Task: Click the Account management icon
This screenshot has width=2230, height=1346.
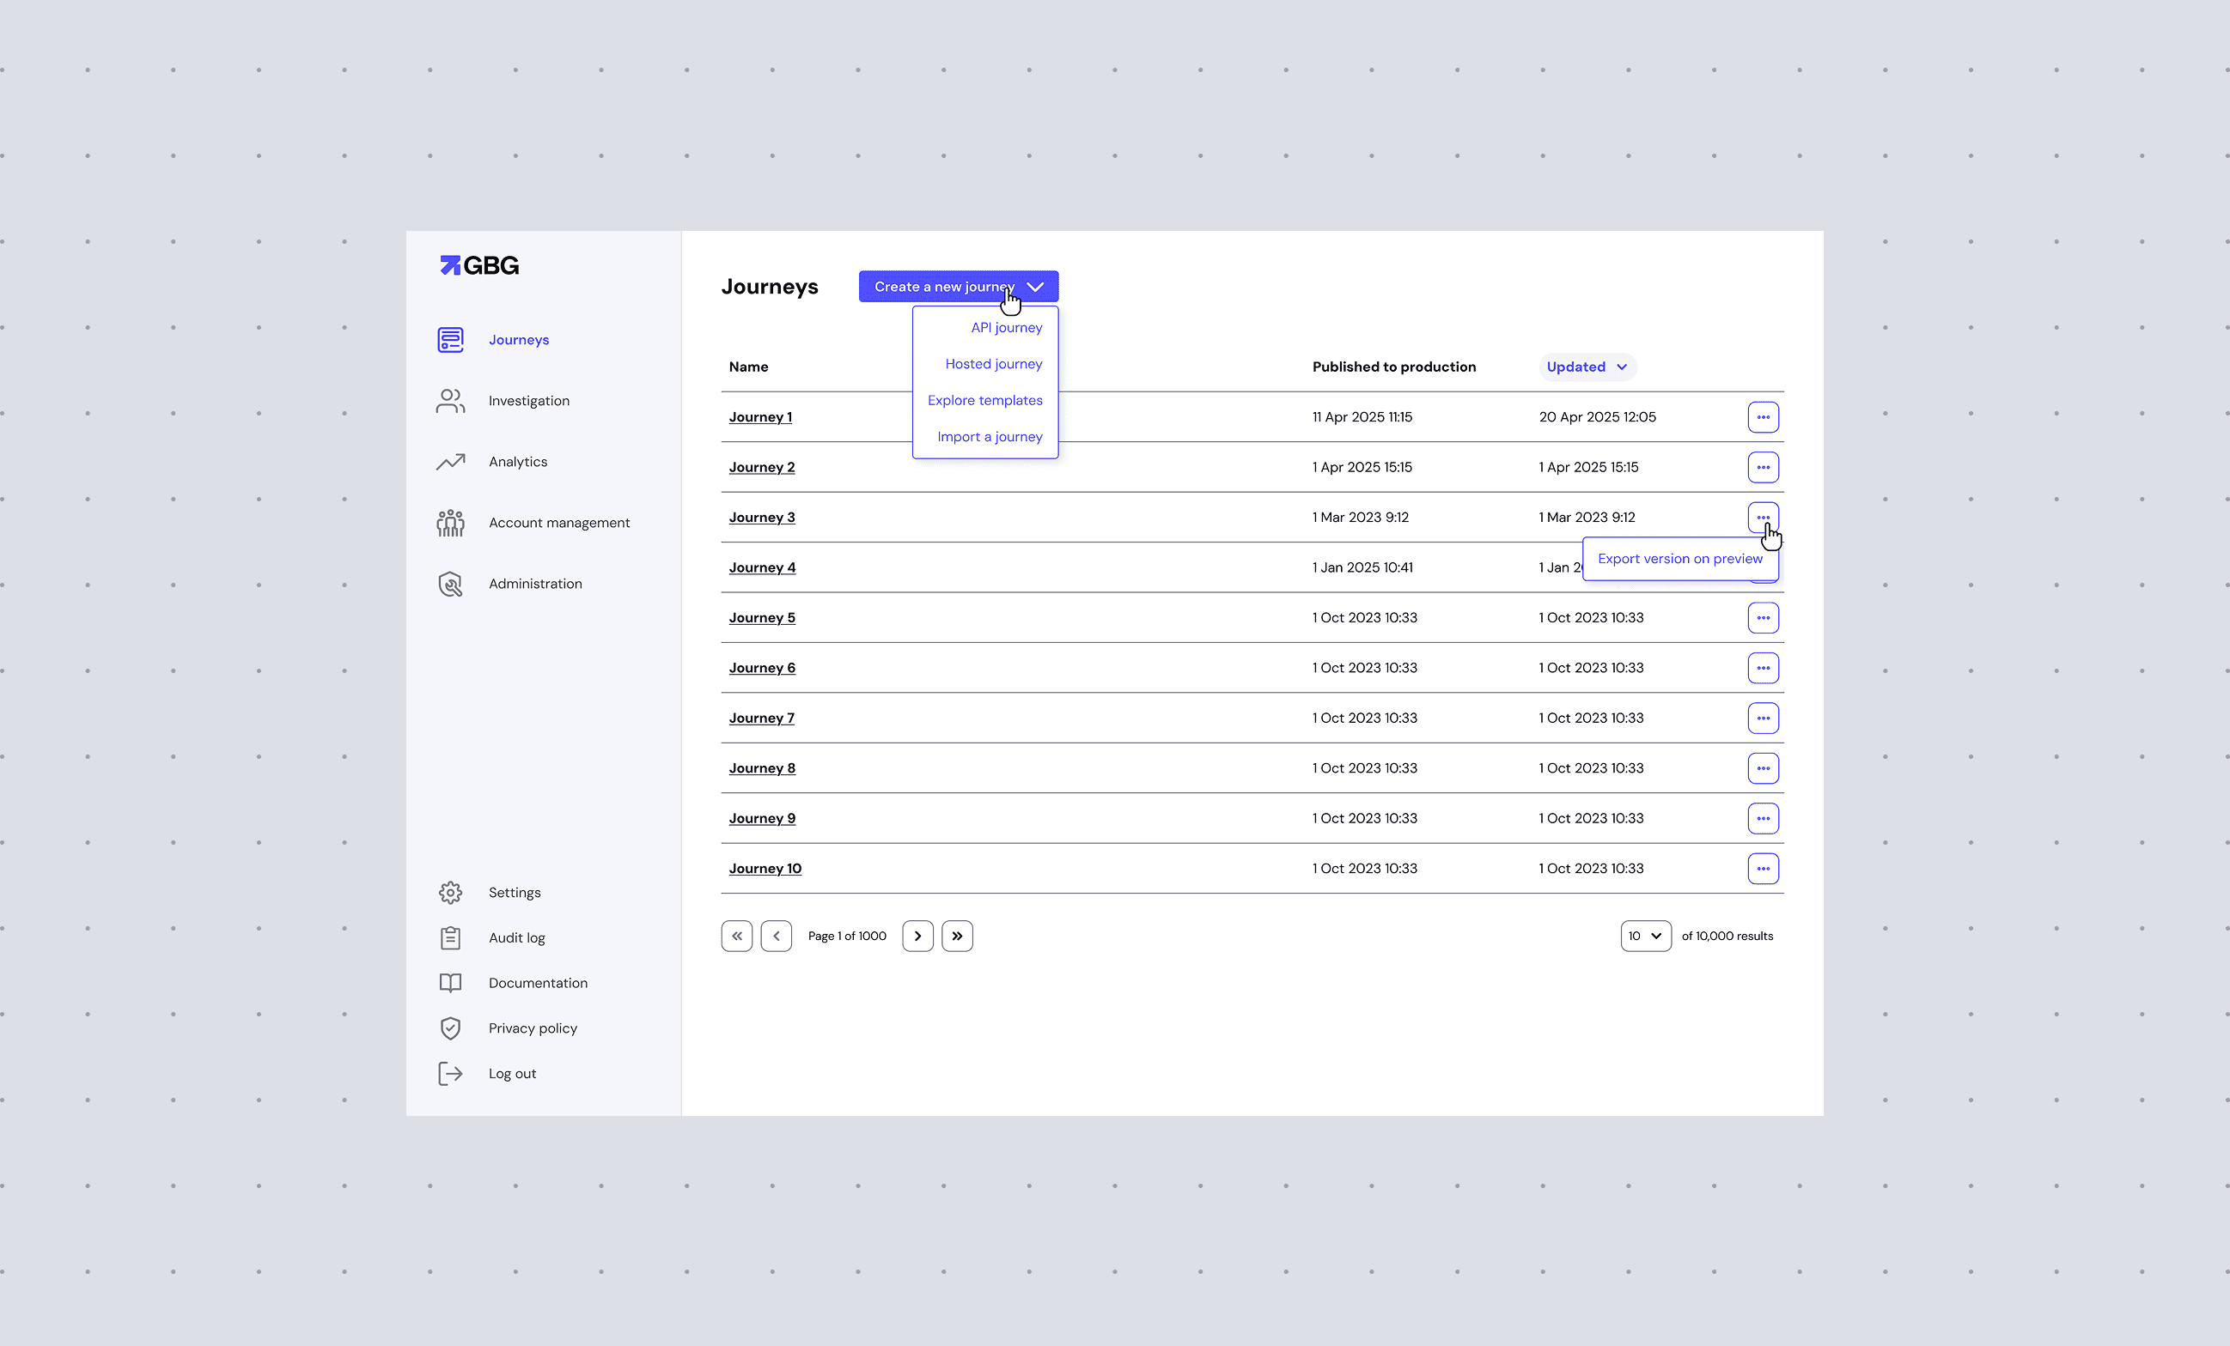Action: point(451,523)
